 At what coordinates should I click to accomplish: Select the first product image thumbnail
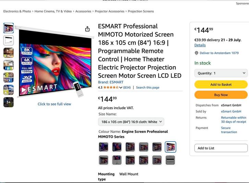(x=9, y=28)
